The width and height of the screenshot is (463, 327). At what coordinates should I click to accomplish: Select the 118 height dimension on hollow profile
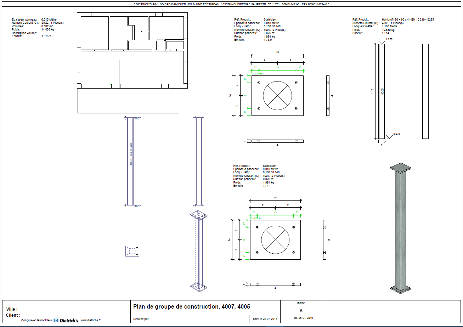tap(372, 91)
